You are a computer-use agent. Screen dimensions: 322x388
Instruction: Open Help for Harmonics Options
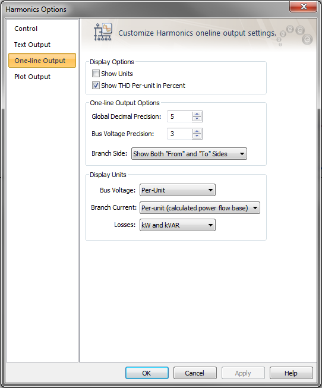click(x=291, y=373)
